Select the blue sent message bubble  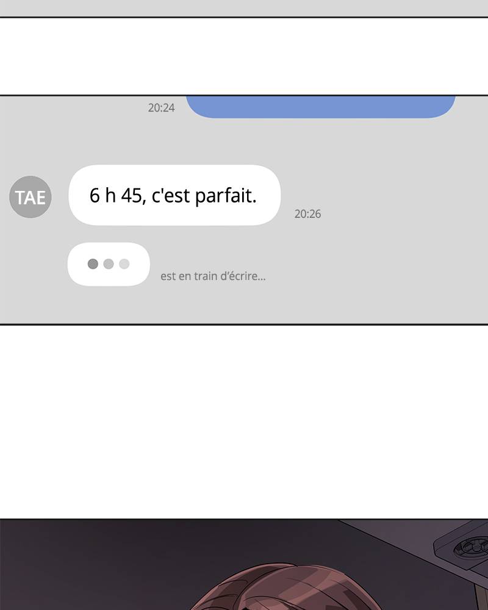click(321, 107)
